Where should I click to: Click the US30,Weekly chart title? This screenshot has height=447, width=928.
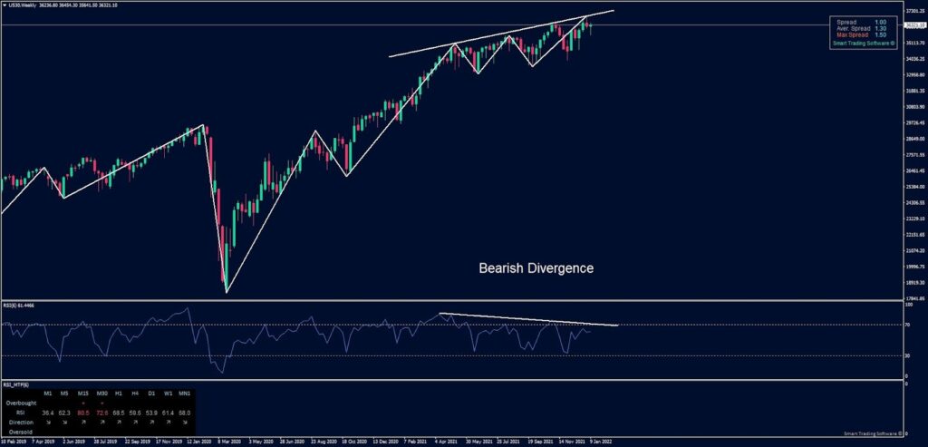pos(25,5)
